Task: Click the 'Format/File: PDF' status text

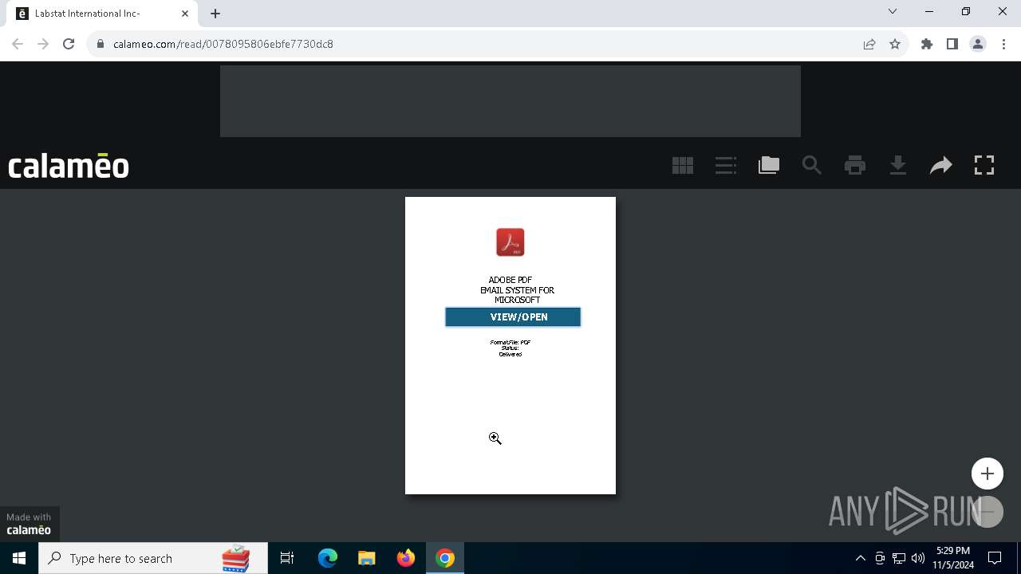Action: (x=510, y=342)
